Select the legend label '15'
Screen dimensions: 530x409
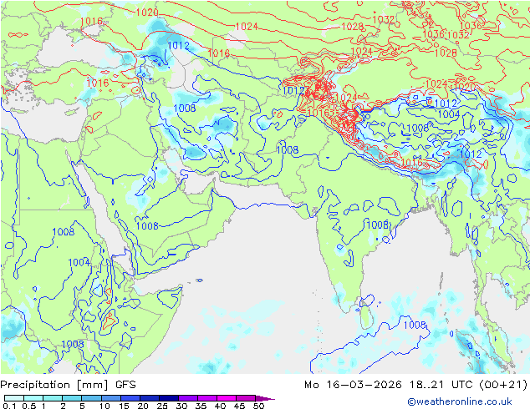click(124, 406)
